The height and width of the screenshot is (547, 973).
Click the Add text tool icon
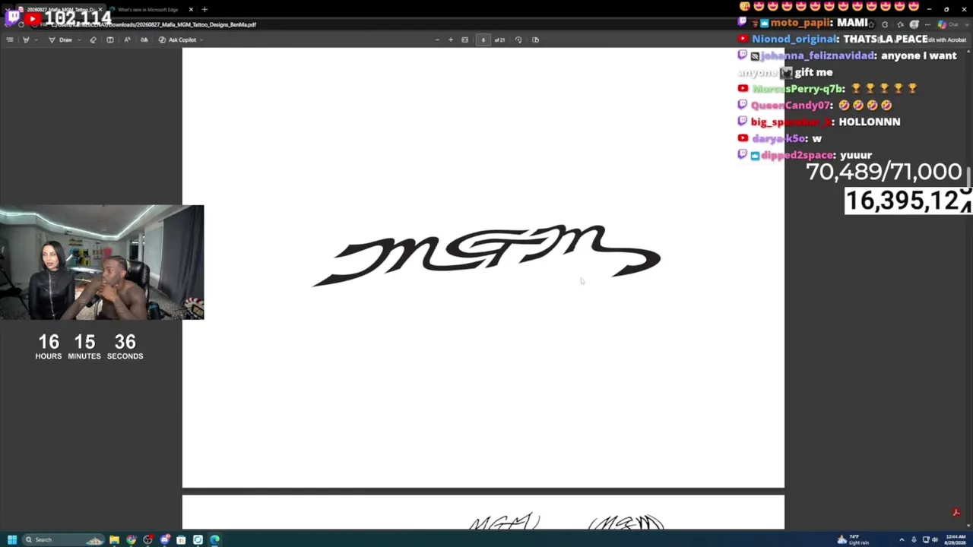click(x=110, y=40)
